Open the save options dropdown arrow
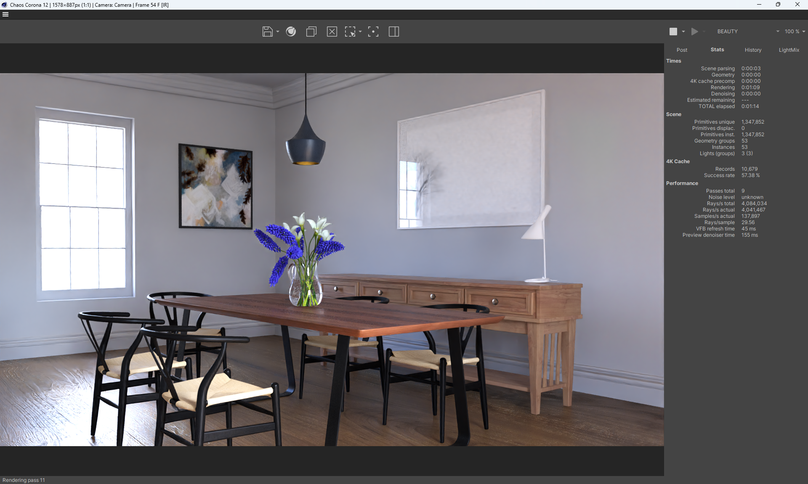 tap(278, 32)
